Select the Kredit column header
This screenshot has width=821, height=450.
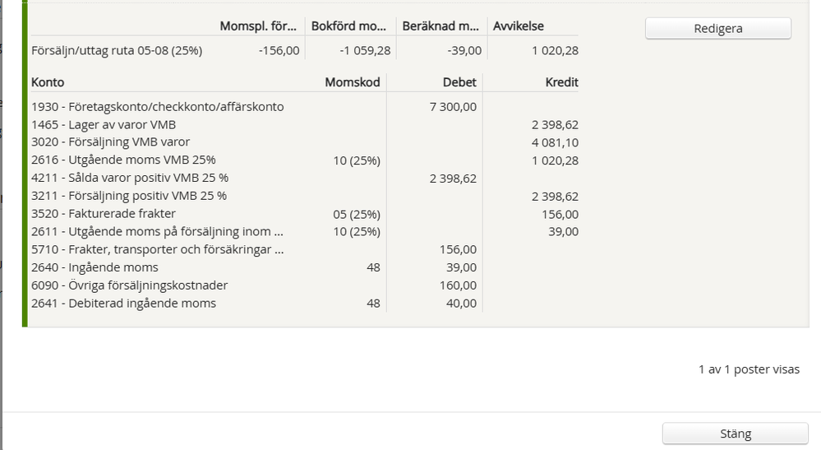click(561, 82)
